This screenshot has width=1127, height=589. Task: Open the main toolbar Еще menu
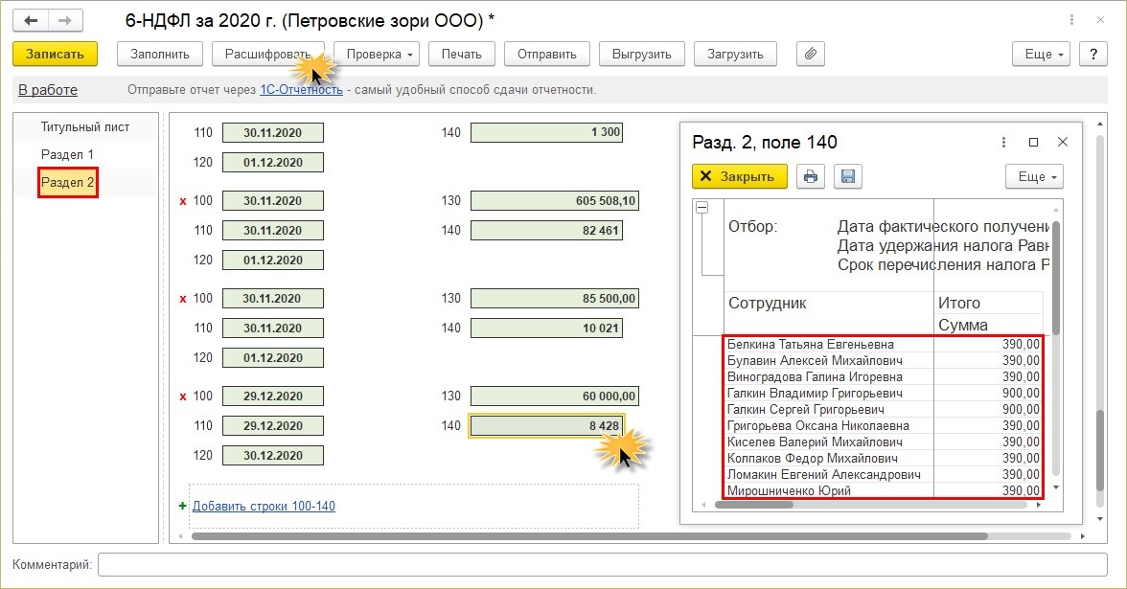(1042, 54)
